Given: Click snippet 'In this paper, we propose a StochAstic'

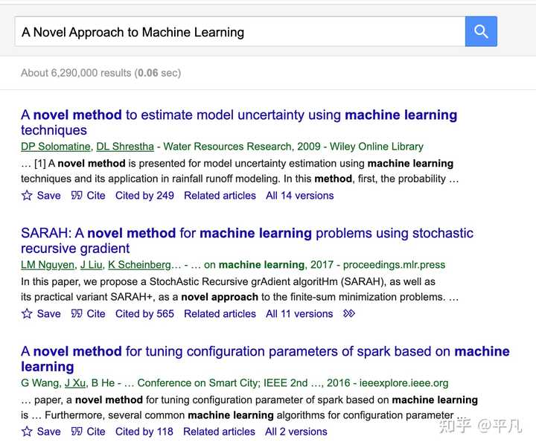Looking at the screenshot, I should click(x=228, y=281).
